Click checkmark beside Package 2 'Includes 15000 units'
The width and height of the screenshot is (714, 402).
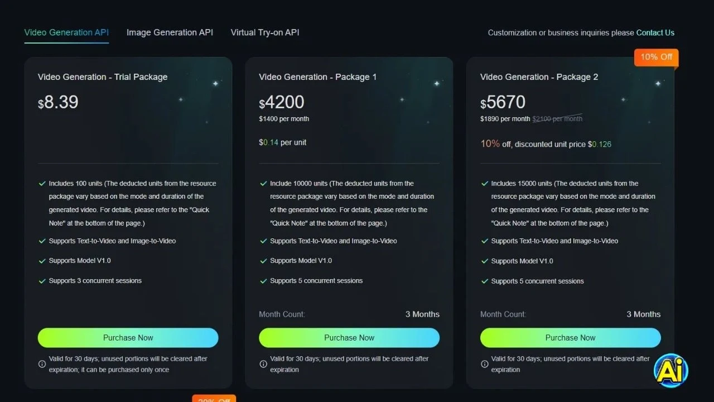(484, 184)
